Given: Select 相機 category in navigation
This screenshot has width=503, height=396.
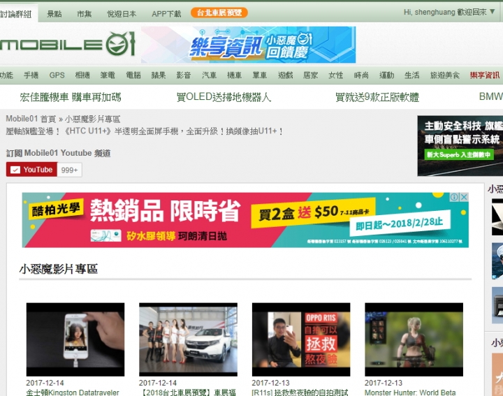Looking at the screenshot, I should tap(82, 75).
